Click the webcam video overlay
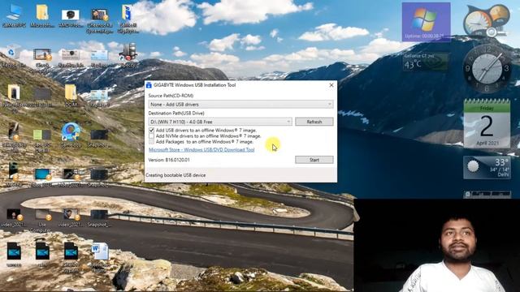The width and height of the screenshot is (520, 292). click(x=437, y=245)
